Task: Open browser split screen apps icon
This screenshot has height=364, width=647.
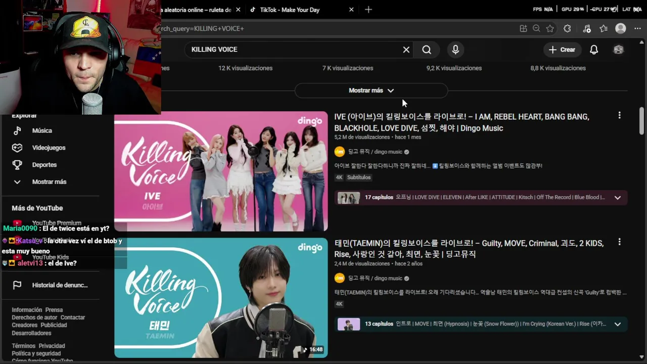Action: click(x=523, y=29)
